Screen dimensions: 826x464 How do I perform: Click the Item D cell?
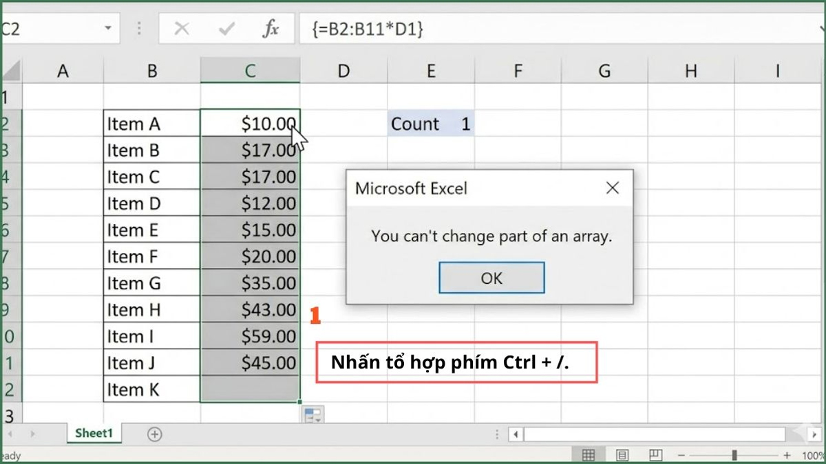[152, 203]
